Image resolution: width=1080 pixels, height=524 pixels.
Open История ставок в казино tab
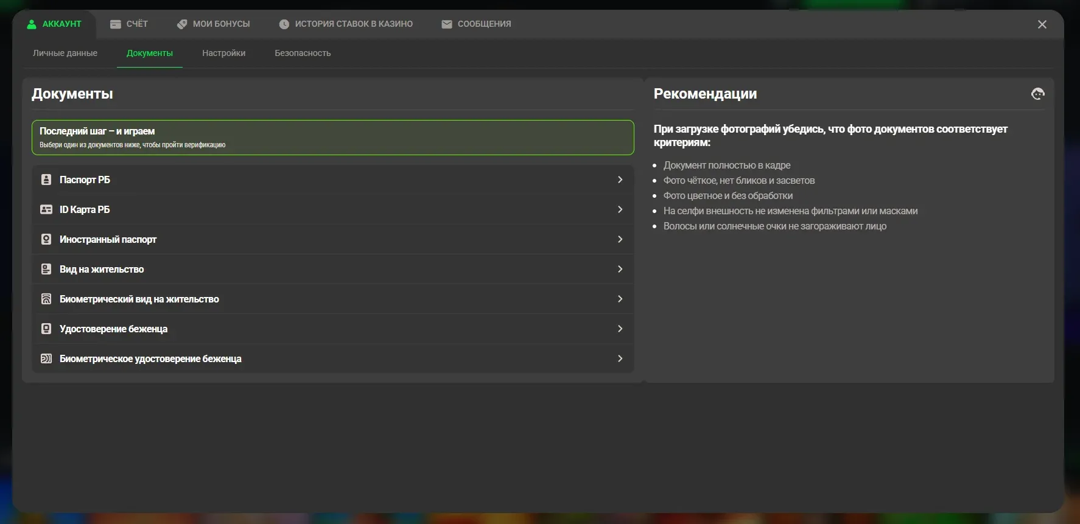[346, 24]
